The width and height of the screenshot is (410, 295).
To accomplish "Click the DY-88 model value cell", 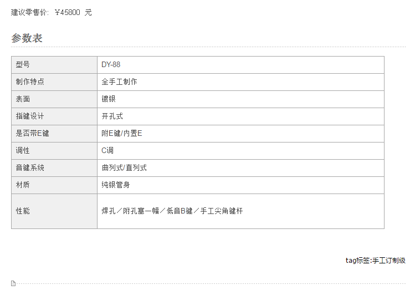I will (240, 65).
